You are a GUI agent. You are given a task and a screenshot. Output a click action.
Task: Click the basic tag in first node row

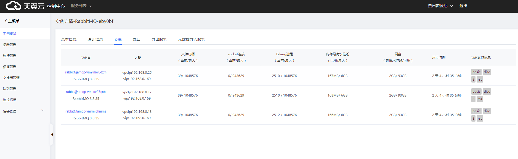(x=476, y=72)
